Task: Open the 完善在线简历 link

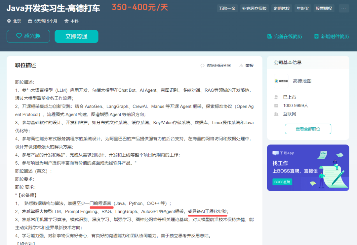Action: point(289,36)
